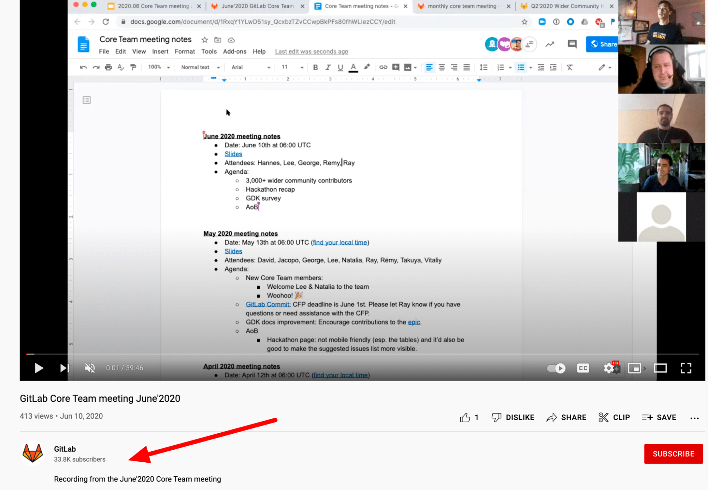Open the Arial font dropdown
Image resolution: width=708 pixels, height=490 pixels.
point(249,67)
